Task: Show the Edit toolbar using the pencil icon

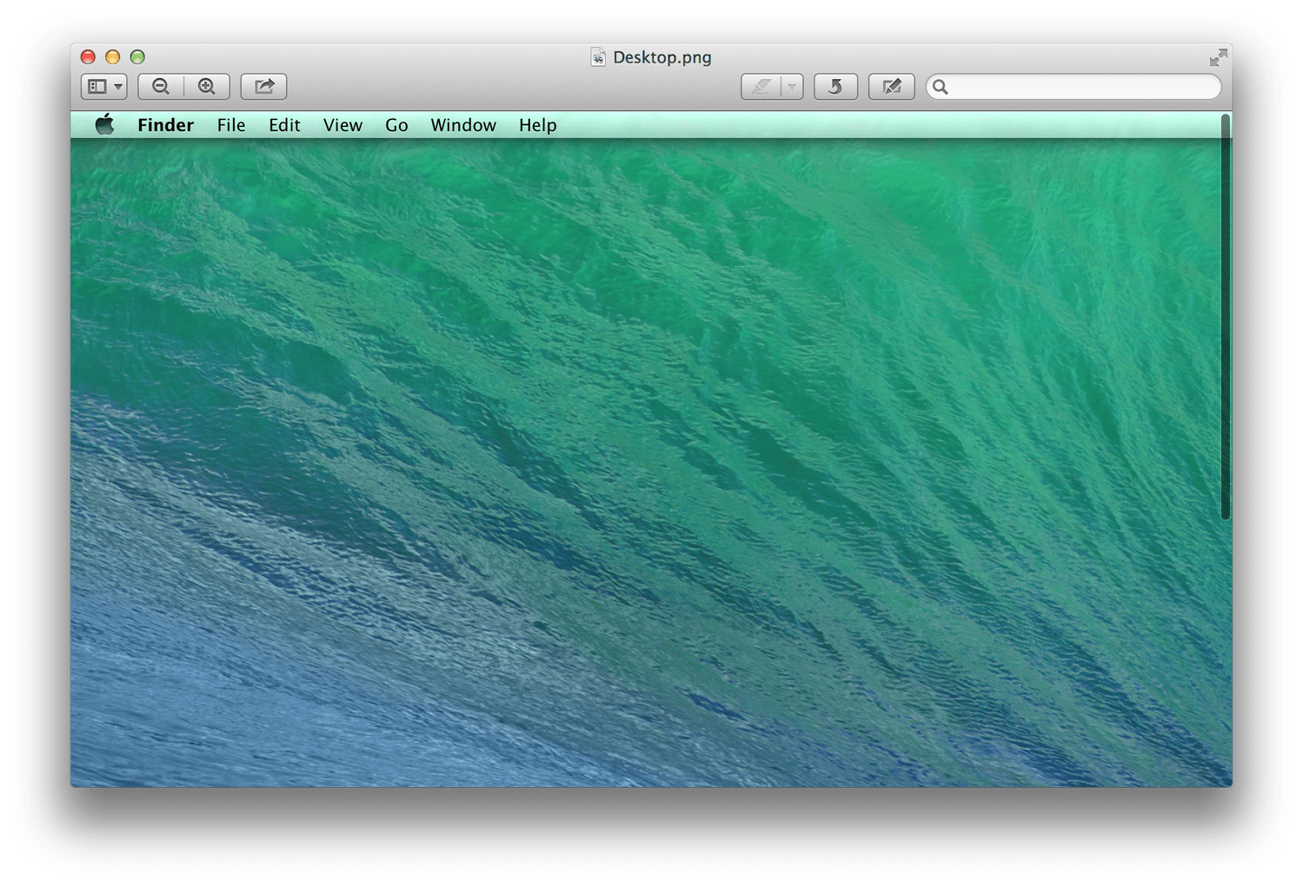Action: 891,87
